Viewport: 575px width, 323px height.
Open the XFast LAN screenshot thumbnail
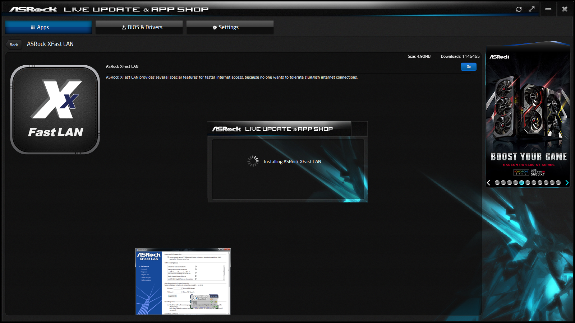tap(183, 281)
